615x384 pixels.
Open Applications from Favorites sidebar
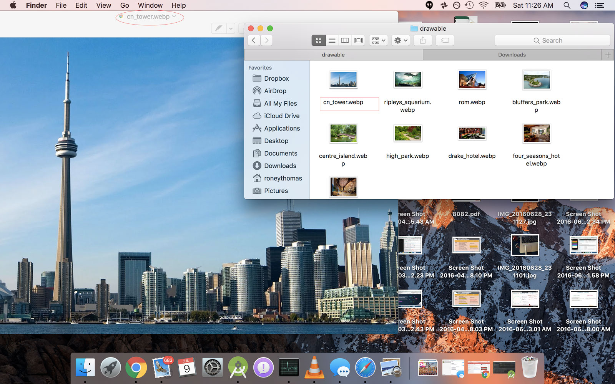(x=282, y=128)
